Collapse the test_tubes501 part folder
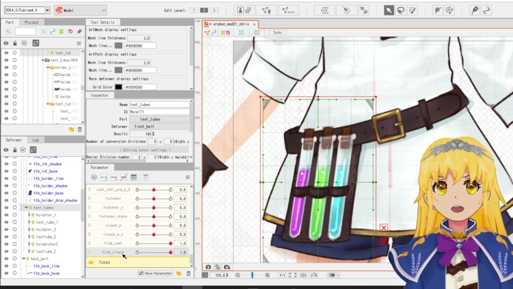513x289 pixels. [43, 60]
